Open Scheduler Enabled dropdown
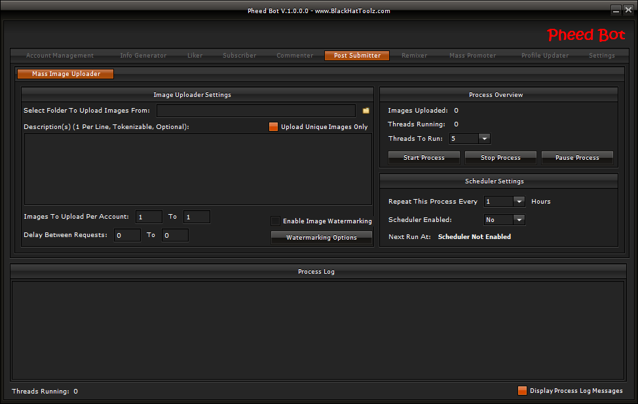This screenshot has width=638, height=404. pos(519,220)
